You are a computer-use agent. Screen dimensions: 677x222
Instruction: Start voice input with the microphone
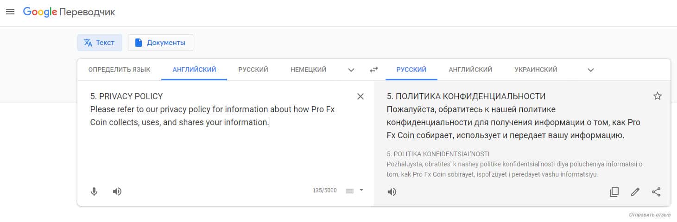(94, 191)
